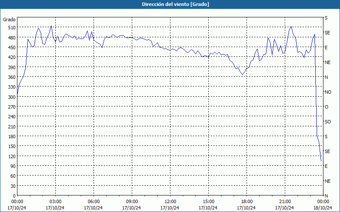Click the N compass label at the 360 line
Viewport: 340px width, 212px height.
(x=326, y=77)
